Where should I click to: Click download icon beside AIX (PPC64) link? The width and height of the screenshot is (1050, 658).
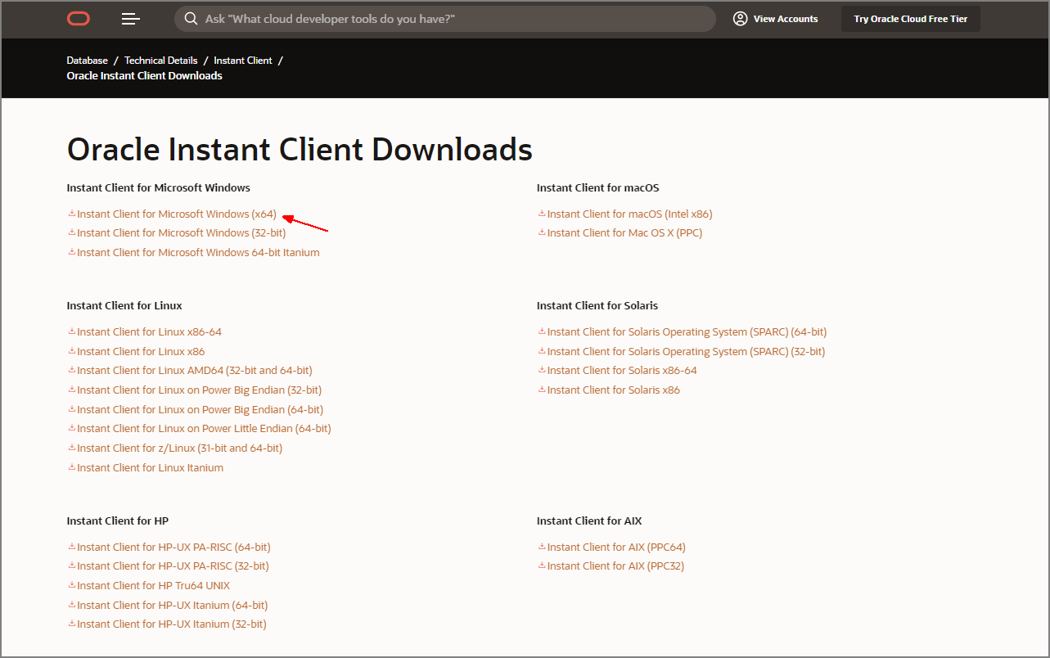click(x=541, y=547)
